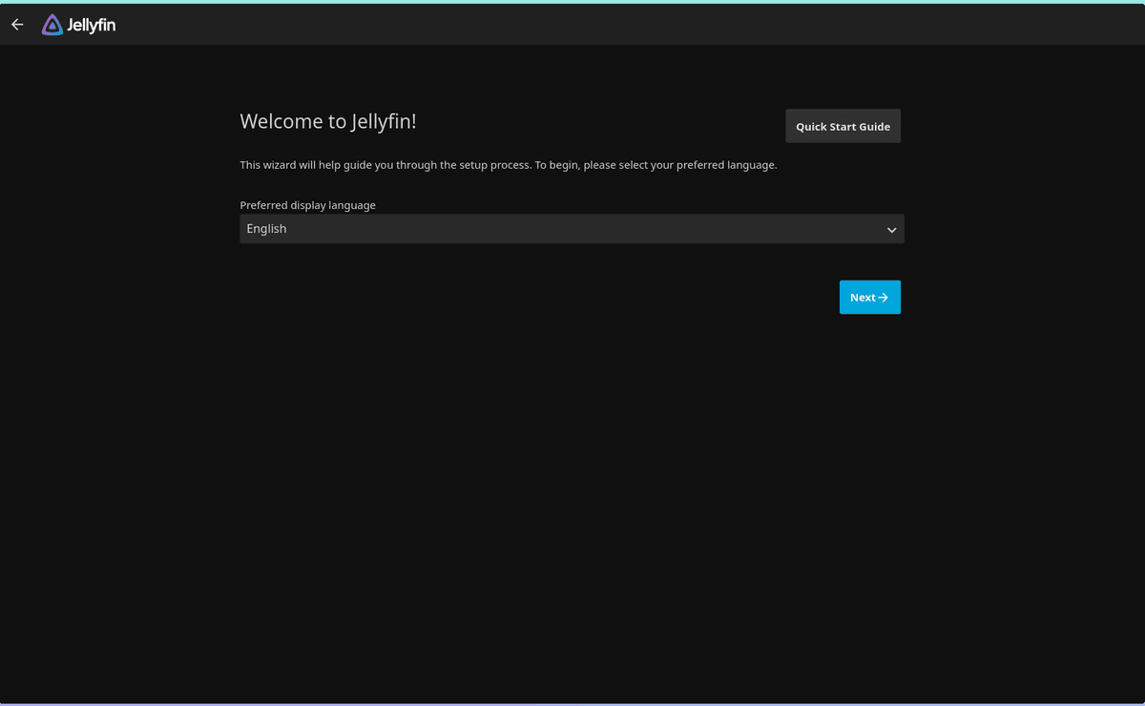Click the wizard description sentence
The height and width of the screenshot is (706, 1145).
point(509,165)
